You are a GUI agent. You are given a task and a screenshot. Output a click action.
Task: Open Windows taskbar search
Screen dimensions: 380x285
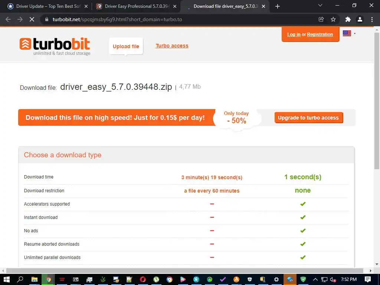pos(20,279)
